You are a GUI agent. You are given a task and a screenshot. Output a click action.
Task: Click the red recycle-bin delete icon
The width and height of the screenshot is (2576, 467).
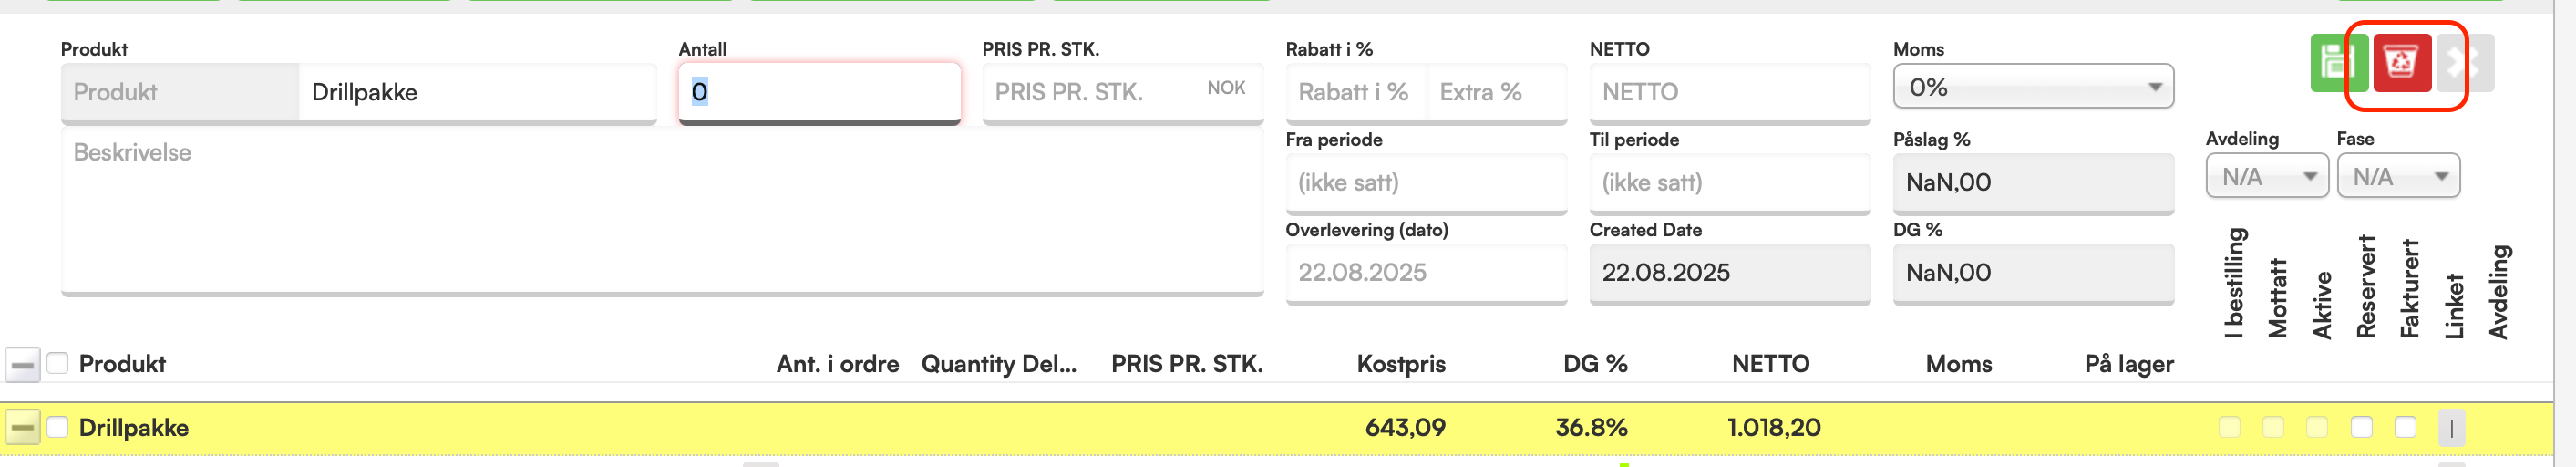coord(2402,63)
